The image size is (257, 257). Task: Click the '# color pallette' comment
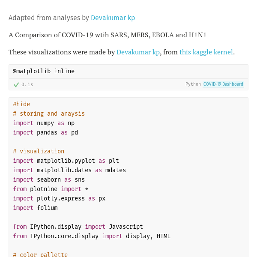40,254
